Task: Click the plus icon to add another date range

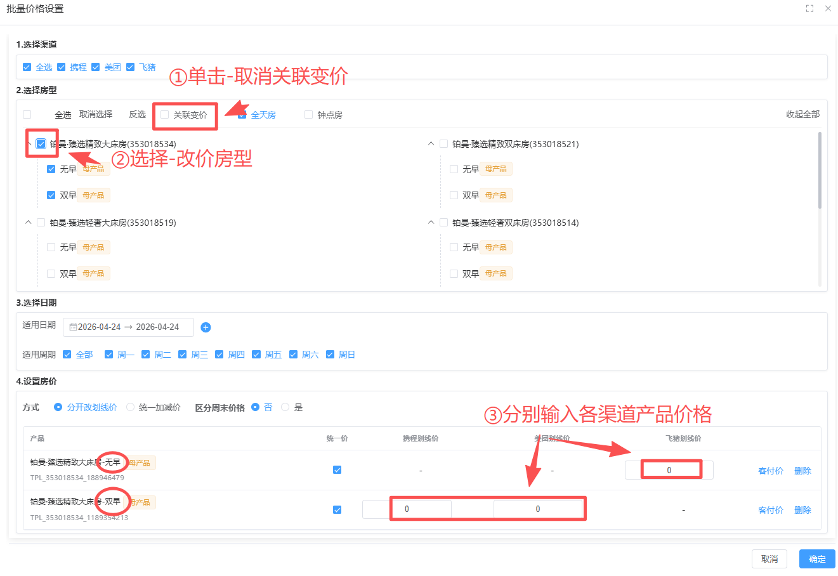Action: 206,327
